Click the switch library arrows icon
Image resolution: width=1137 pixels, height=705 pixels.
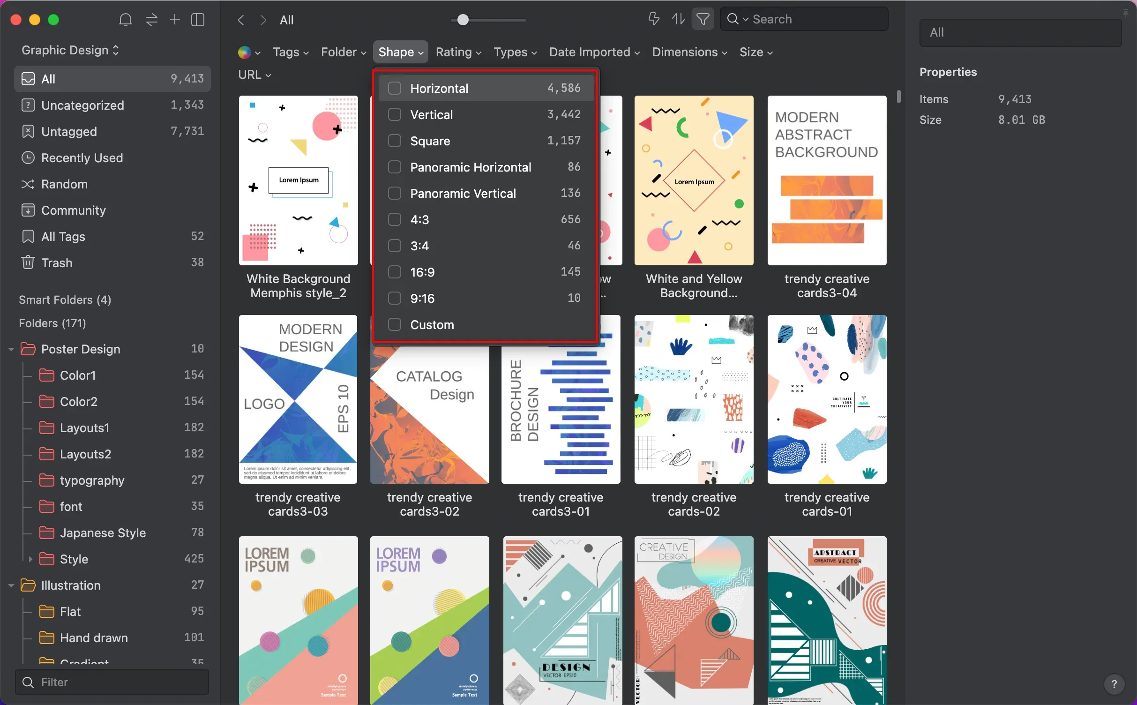(x=151, y=20)
